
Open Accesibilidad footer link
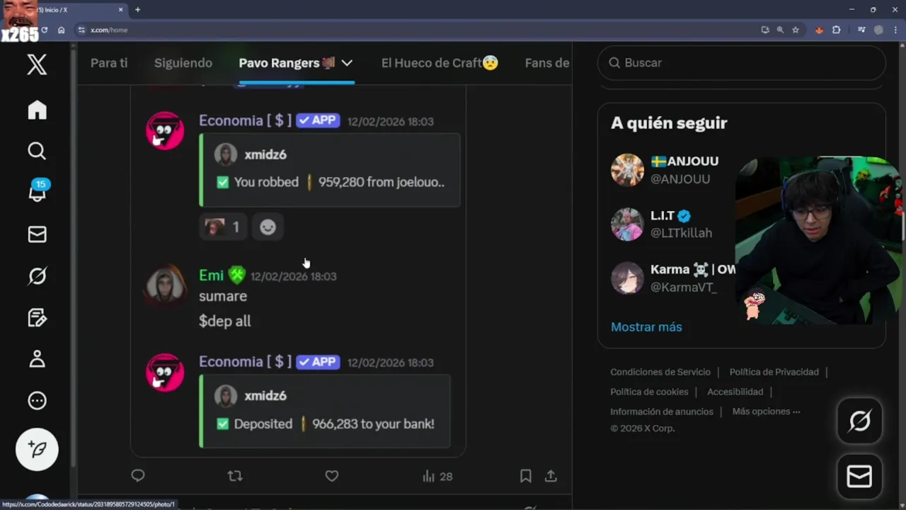pos(735,392)
